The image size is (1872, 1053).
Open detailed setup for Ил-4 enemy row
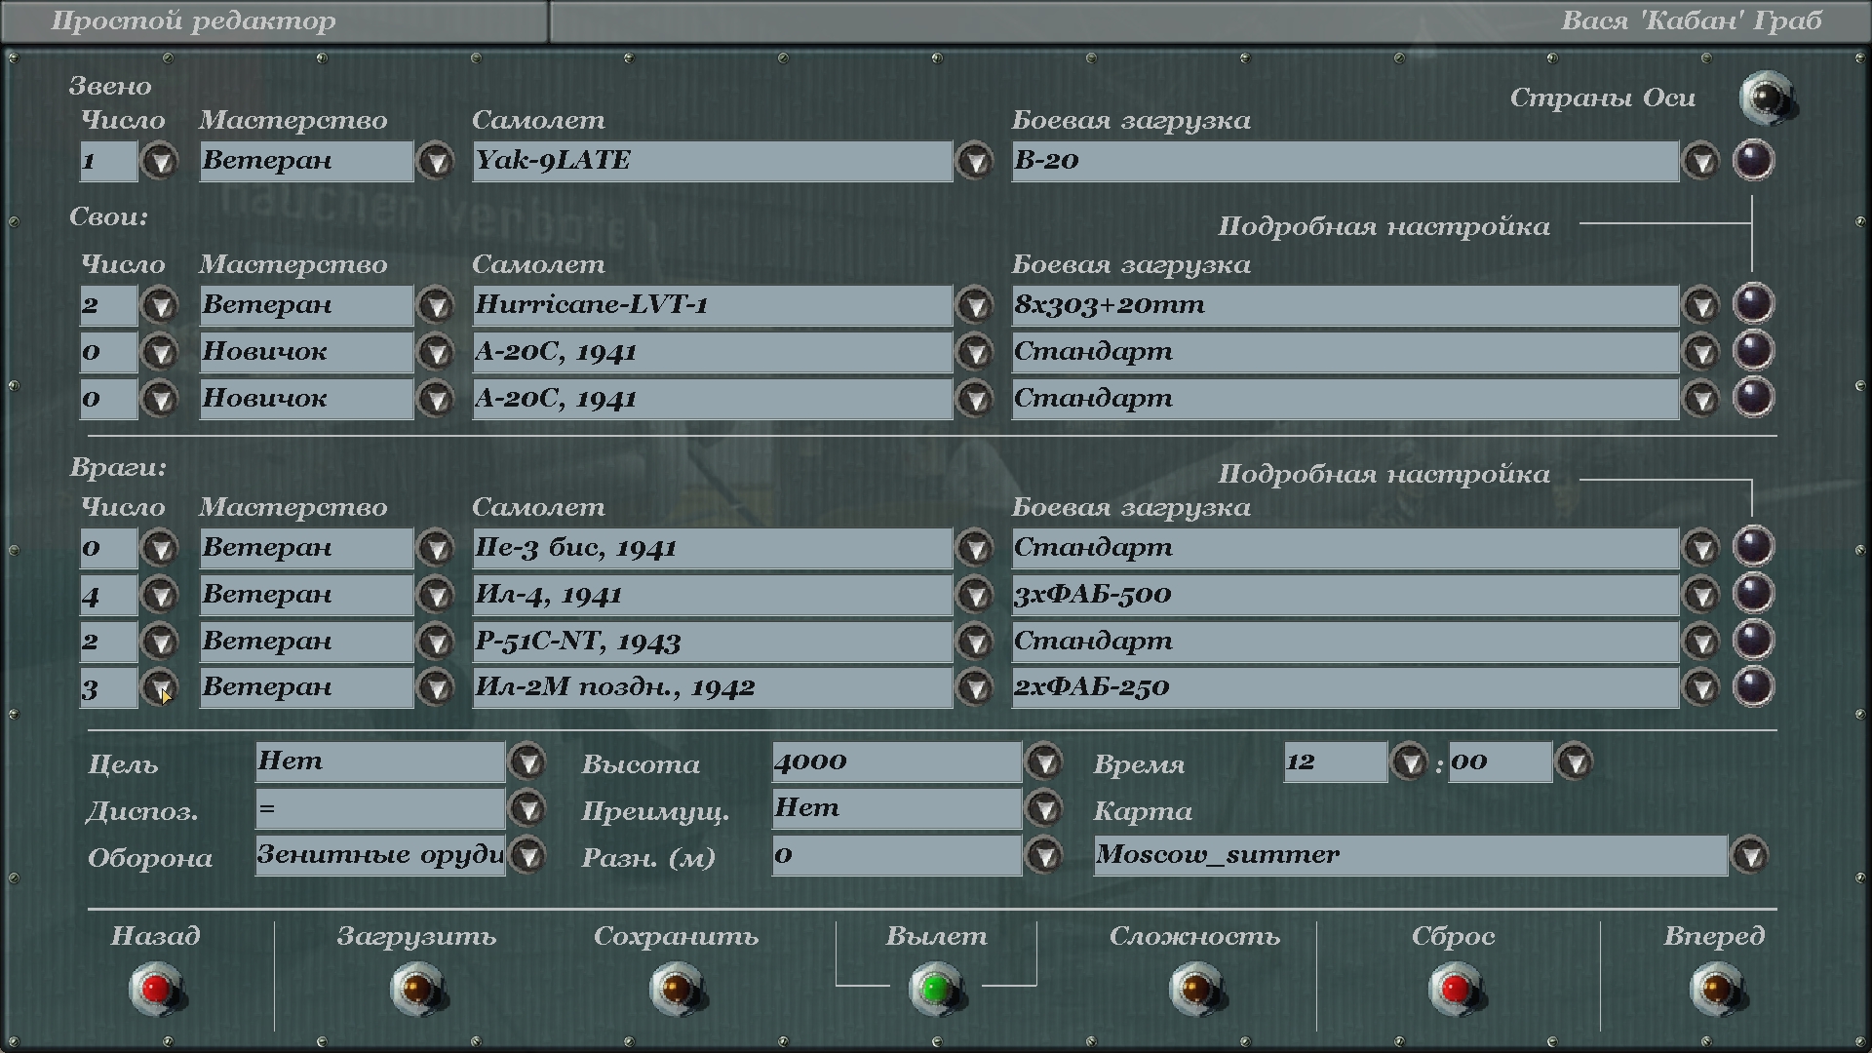pyautogui.click(x=1752, y=594)
